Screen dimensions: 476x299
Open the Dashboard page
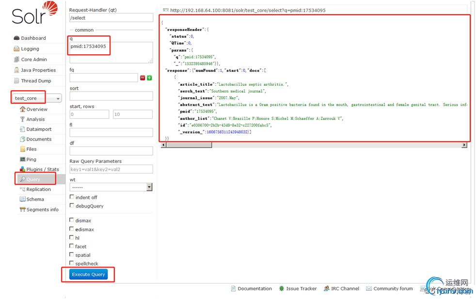[x=33, y=38]
